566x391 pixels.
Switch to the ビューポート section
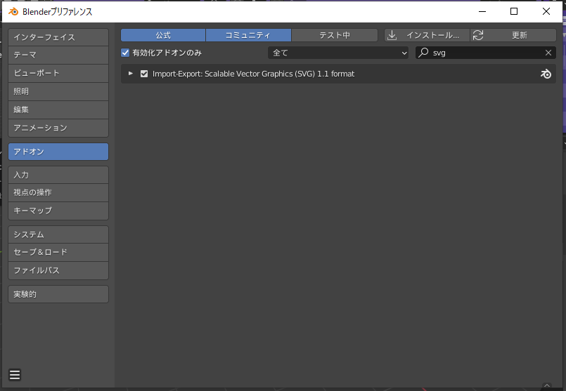coord(58,73)
